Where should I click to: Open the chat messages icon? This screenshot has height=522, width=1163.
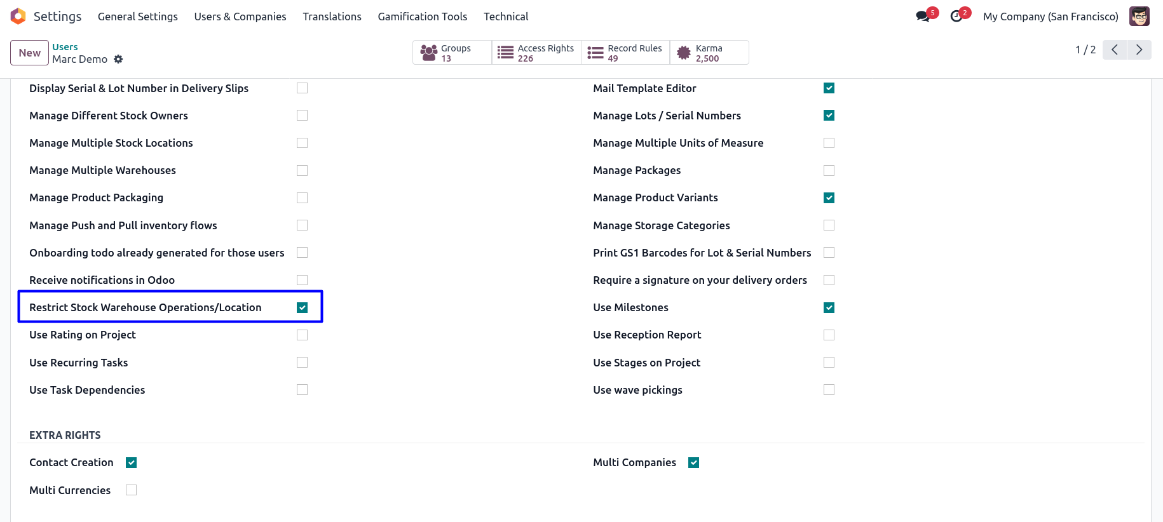pos(923,17)
